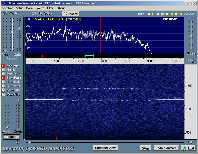Click the Spectran icon in title bar

[x=3, y=3]
